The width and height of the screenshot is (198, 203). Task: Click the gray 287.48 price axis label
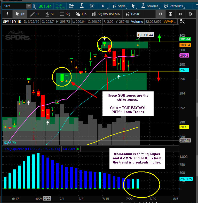[185, 140]
